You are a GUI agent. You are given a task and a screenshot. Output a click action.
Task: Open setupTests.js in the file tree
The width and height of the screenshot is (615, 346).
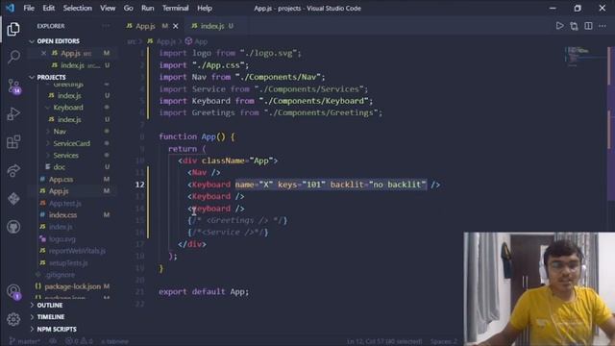coord(68,262)
